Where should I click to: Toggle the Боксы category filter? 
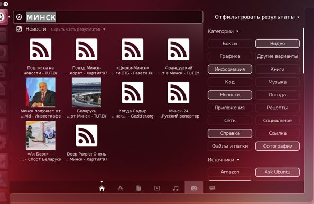click(230, 44)
